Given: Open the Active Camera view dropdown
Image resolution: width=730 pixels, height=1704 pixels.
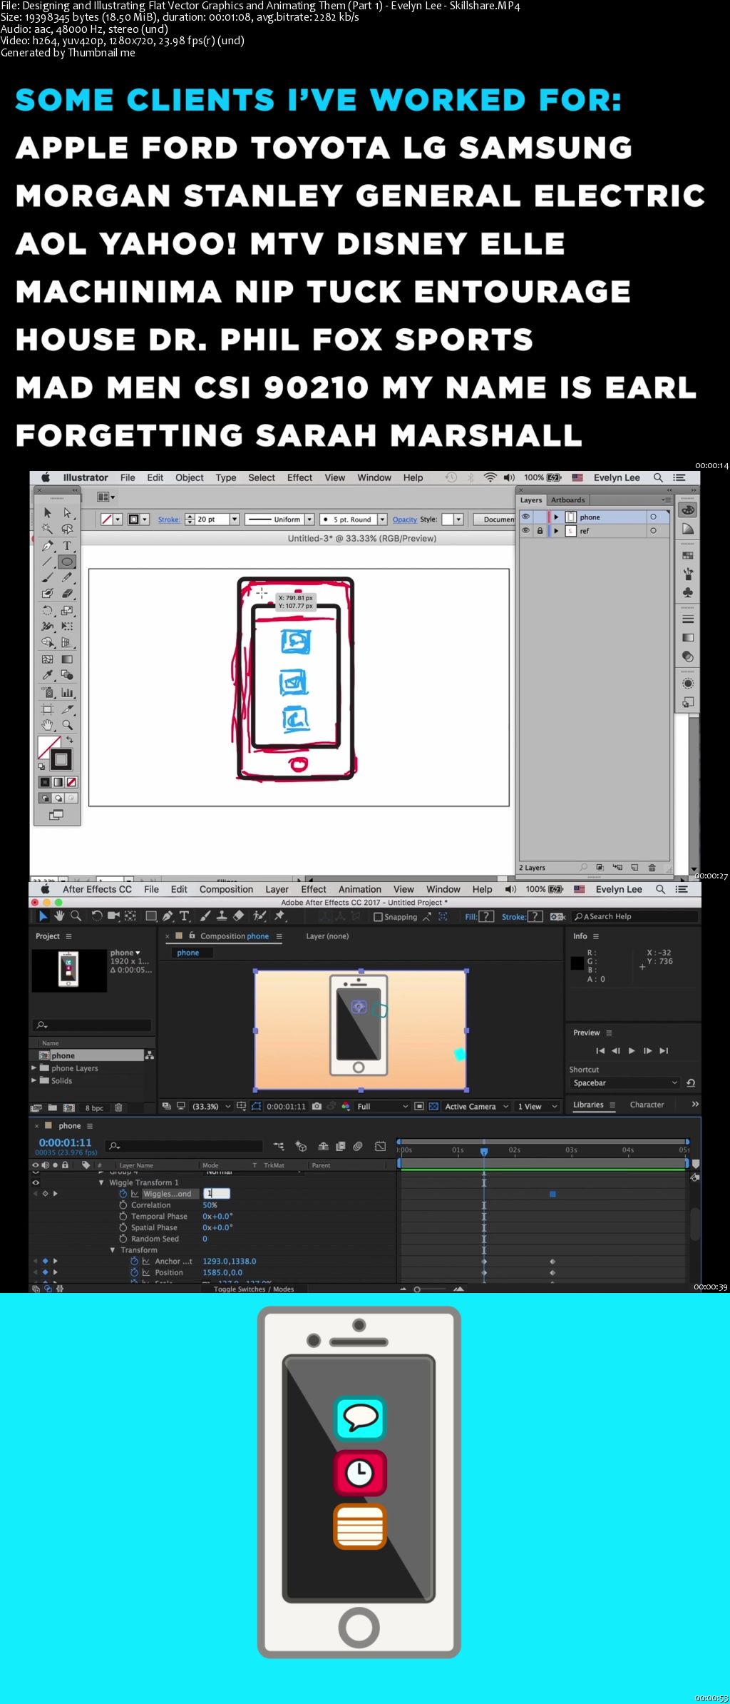Looking at the screenshot, I should (x=476, y=1107).
